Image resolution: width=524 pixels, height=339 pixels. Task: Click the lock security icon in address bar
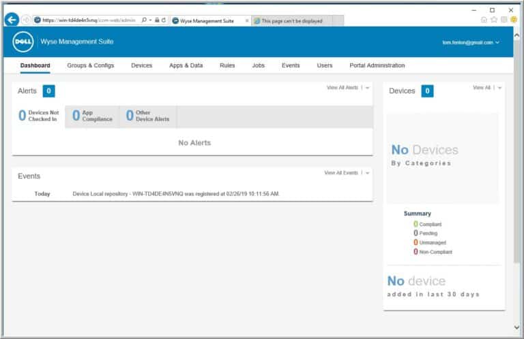coord(157,20)
